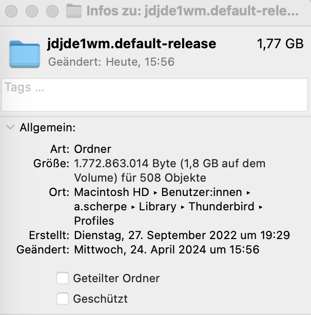
Task: Select the folder name jdjde1wm.default-release in header
Action: tap(131, 44)
